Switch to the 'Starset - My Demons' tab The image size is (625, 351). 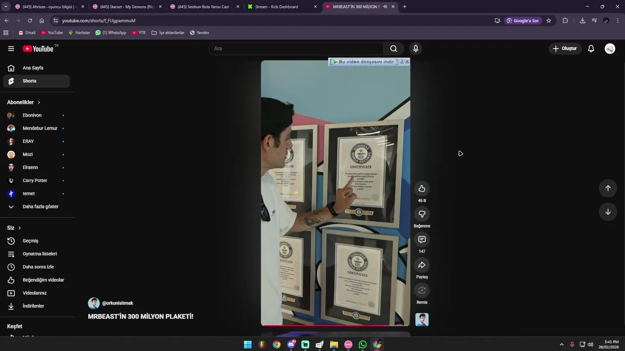127,7
